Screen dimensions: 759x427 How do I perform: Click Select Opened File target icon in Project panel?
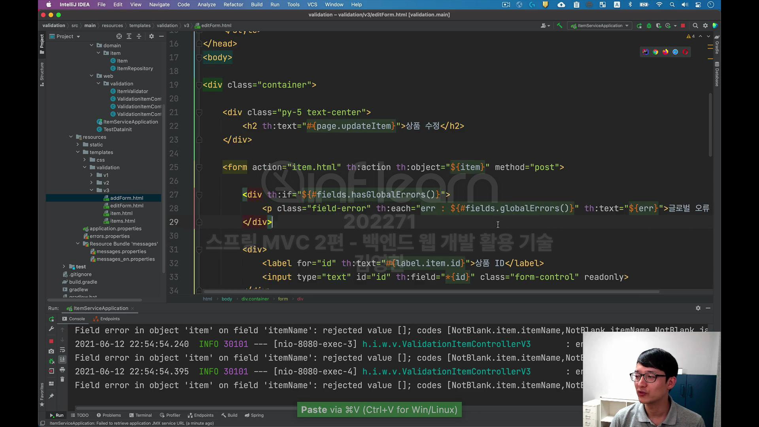[x=119, y=36]
